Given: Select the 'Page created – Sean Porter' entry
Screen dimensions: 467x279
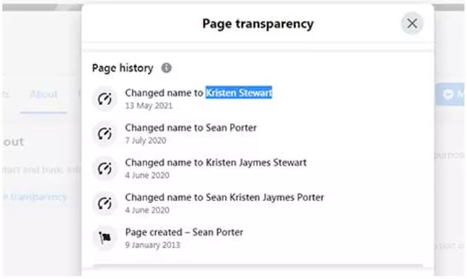Looking at the screenshot, I should pyautogui.click(x=184, y=232).
